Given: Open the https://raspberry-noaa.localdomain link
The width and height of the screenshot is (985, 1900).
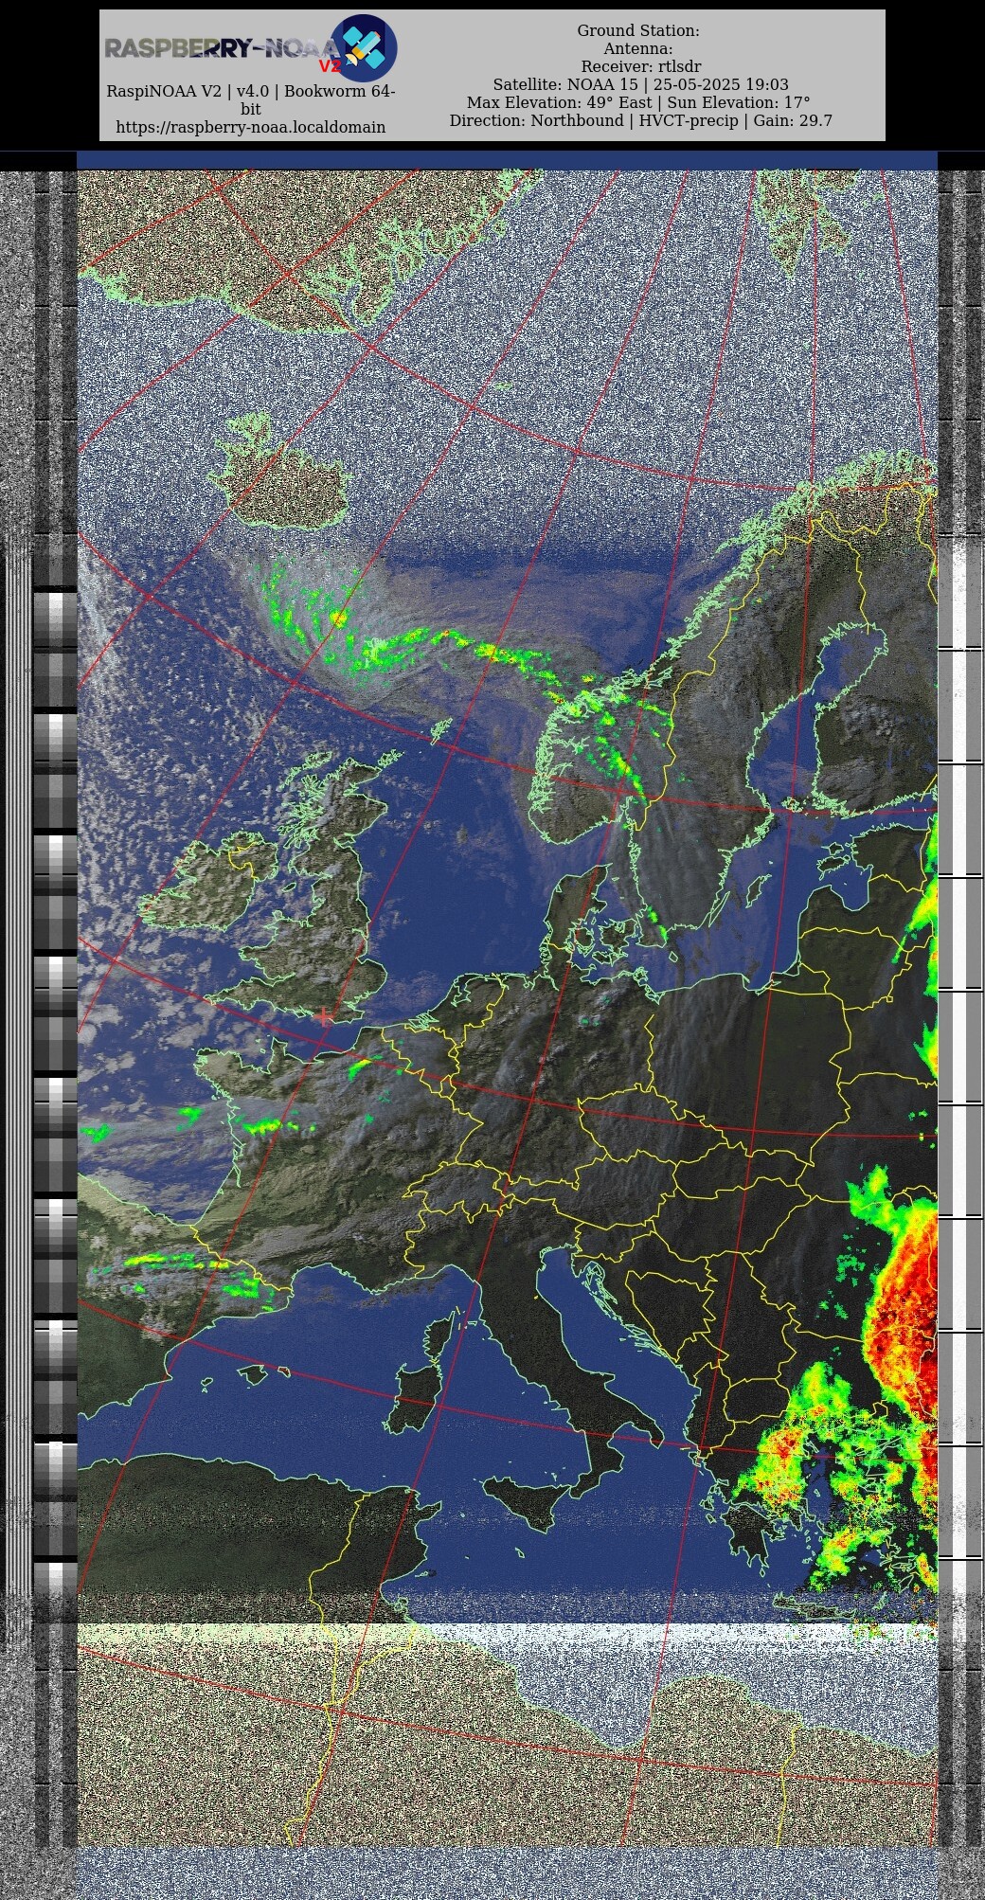Looking at the screenshot, I should [x=251, y=127].
